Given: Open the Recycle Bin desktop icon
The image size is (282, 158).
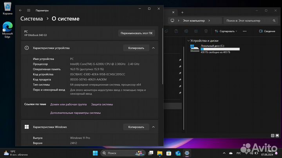Looking at the screenshot, I should tap(7, 8).
